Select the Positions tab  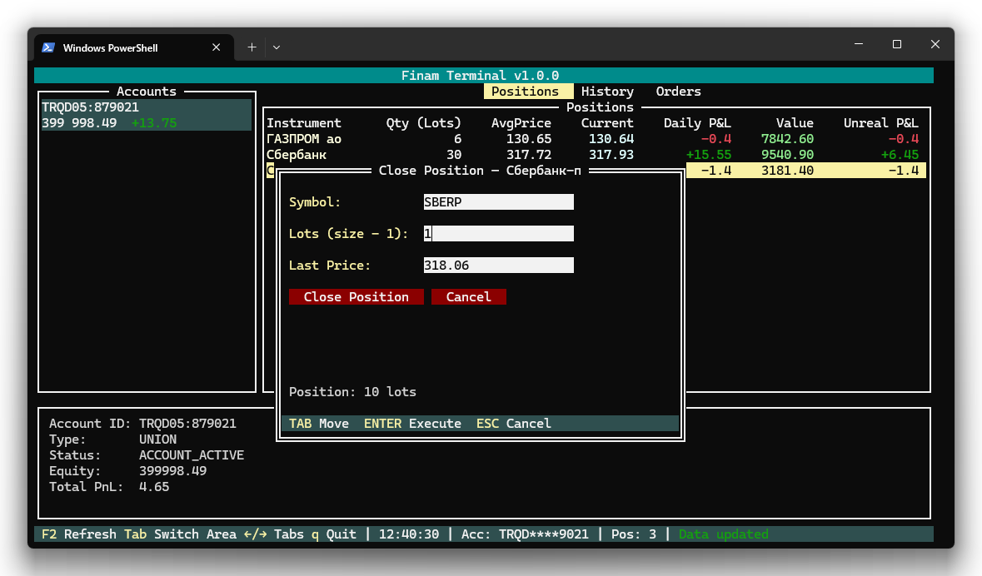tap(525, 92)
